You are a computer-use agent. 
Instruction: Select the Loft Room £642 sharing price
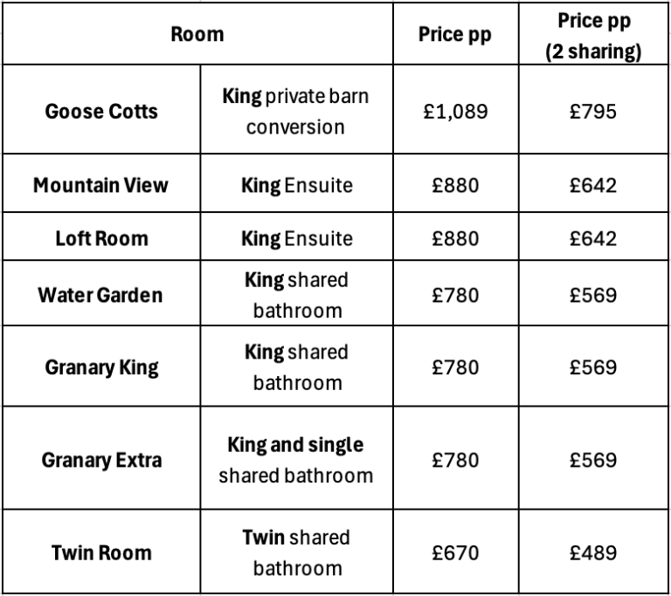tap(592, 238)
